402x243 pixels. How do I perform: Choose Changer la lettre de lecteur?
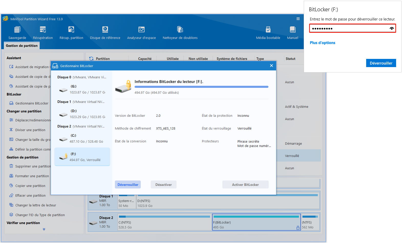pyautogui.click(x=33, y=205)
